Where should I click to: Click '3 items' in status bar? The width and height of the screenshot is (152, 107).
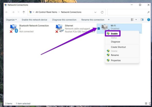(9, 104)
